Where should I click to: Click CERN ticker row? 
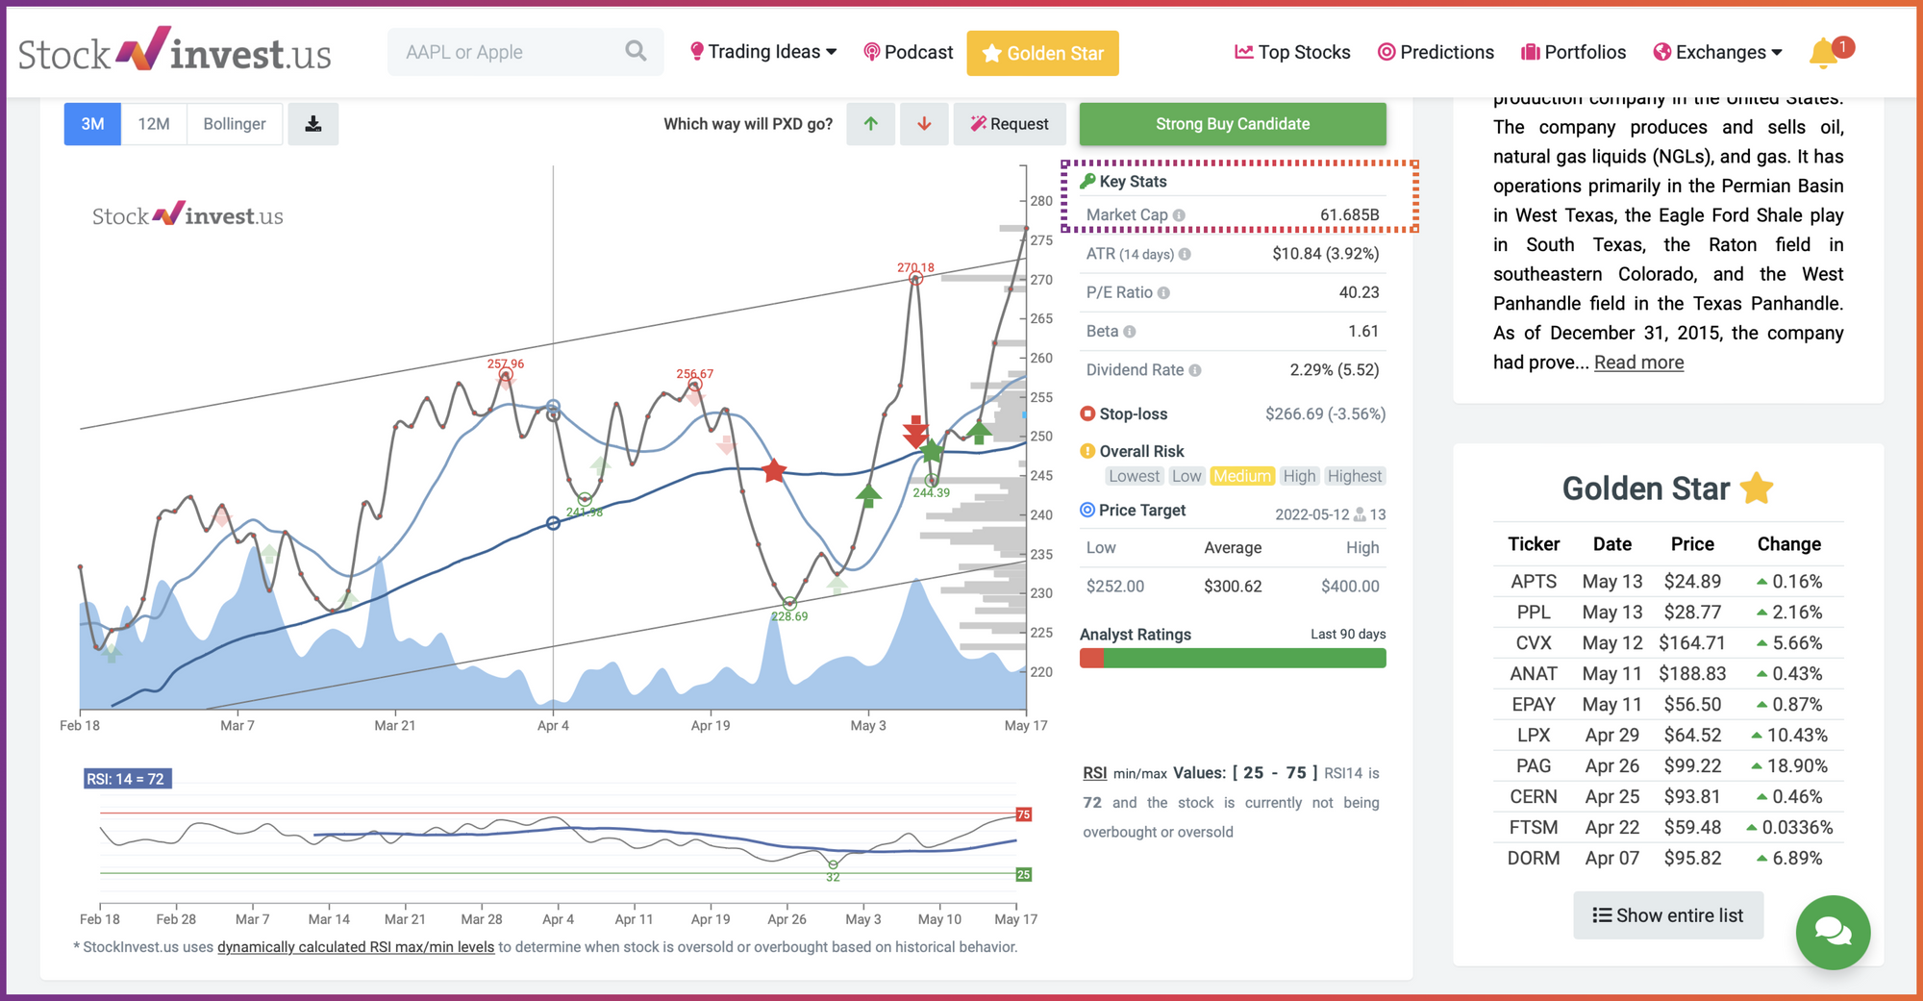pyautogui.click(x=1668, y=797)
